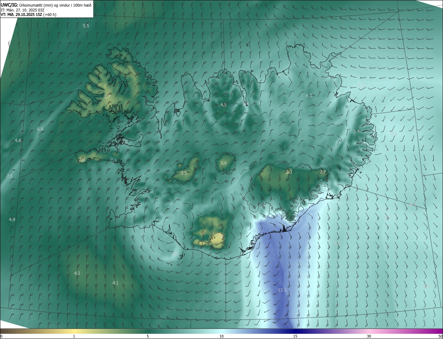Click the map value 4.8
This screenshot has width=443, height=339.
[18, 141]
